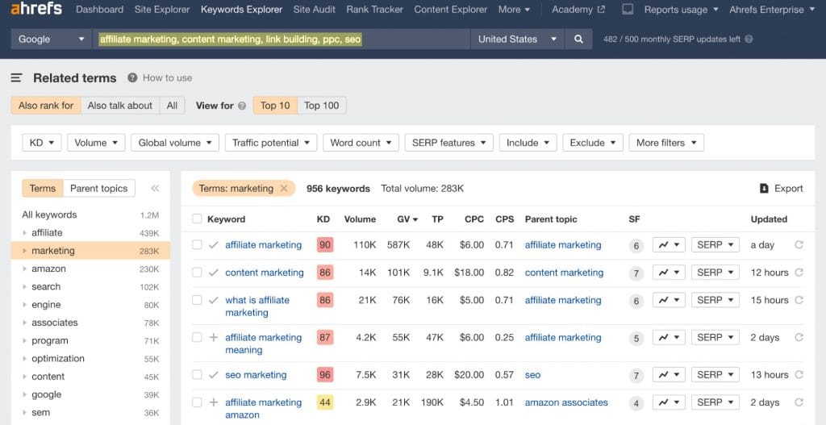Switch to the Parent topics tab

(98, 189)
